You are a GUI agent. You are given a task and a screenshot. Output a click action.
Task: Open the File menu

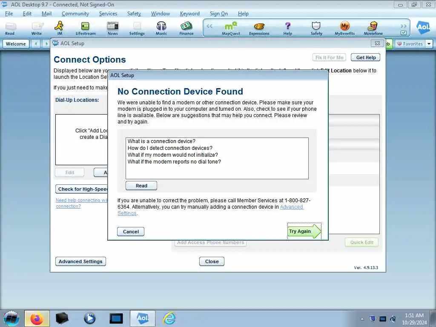coord(9,14)
